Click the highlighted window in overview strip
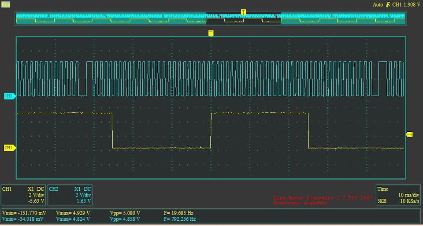423x226 pixels. click(243, 18)
